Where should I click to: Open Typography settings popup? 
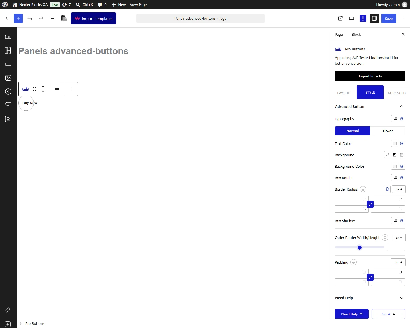click(x=395, y=119)
